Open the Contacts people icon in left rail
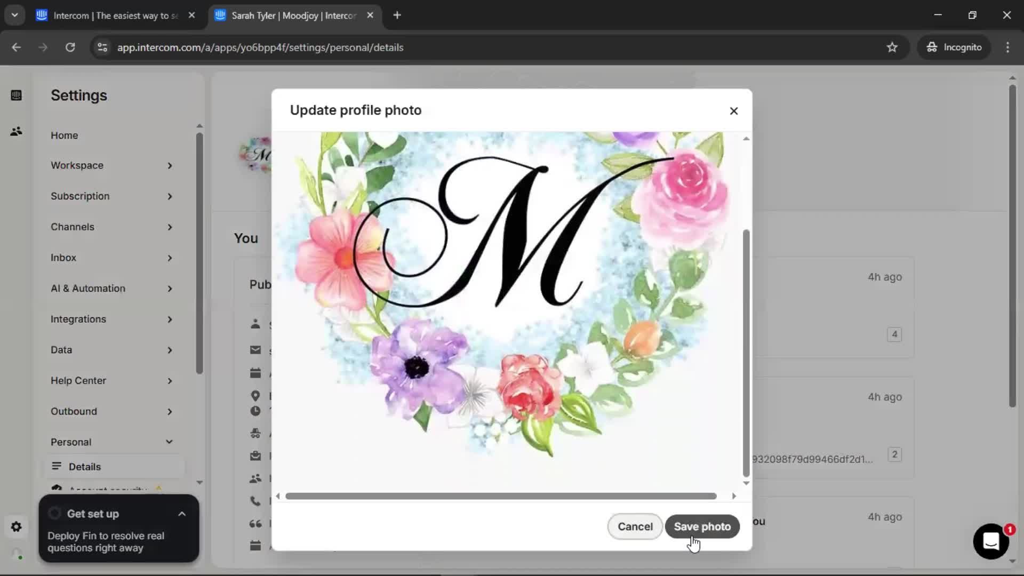Screen dimensions: 1024x576 (17, 131)
